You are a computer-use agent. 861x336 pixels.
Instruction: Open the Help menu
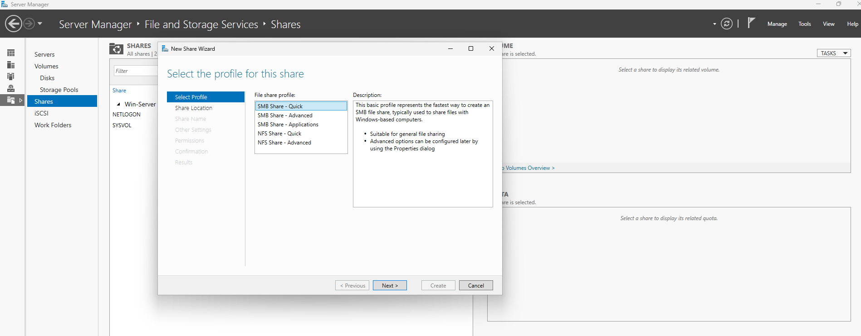tap(852, 24)
